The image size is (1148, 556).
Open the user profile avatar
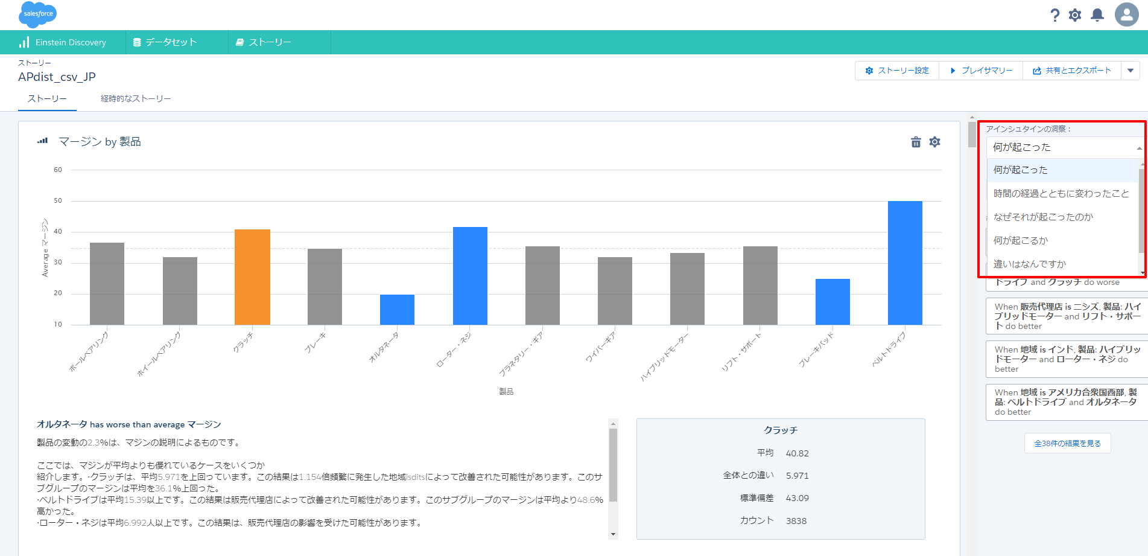1126,14
